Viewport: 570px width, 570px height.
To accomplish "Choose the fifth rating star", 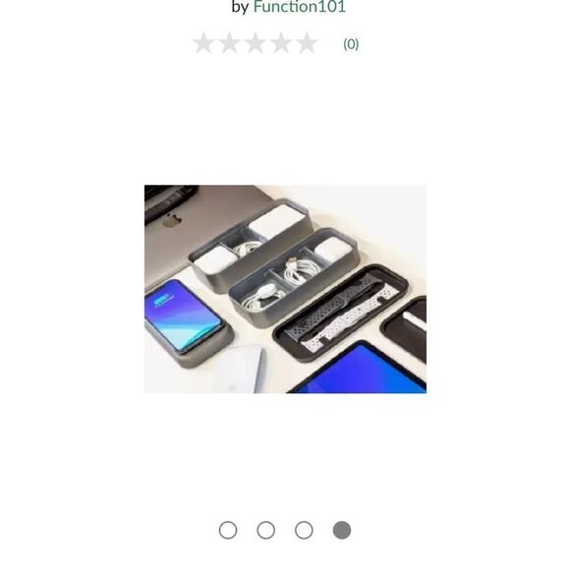I will (307, 43).
